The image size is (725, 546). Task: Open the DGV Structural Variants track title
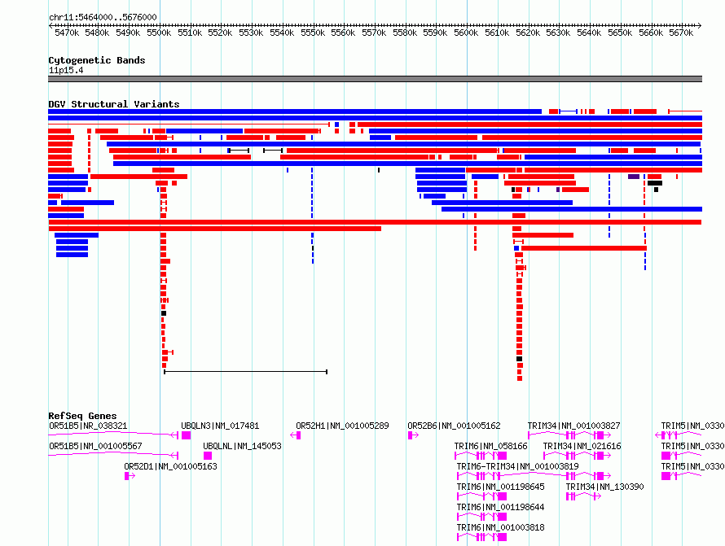click(114, 104)
